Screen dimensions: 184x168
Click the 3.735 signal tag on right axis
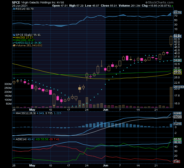[x=177, y=117]
